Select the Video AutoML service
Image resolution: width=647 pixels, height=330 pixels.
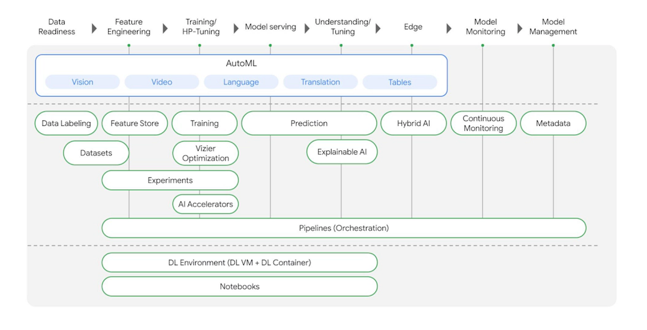click(162, 82)
